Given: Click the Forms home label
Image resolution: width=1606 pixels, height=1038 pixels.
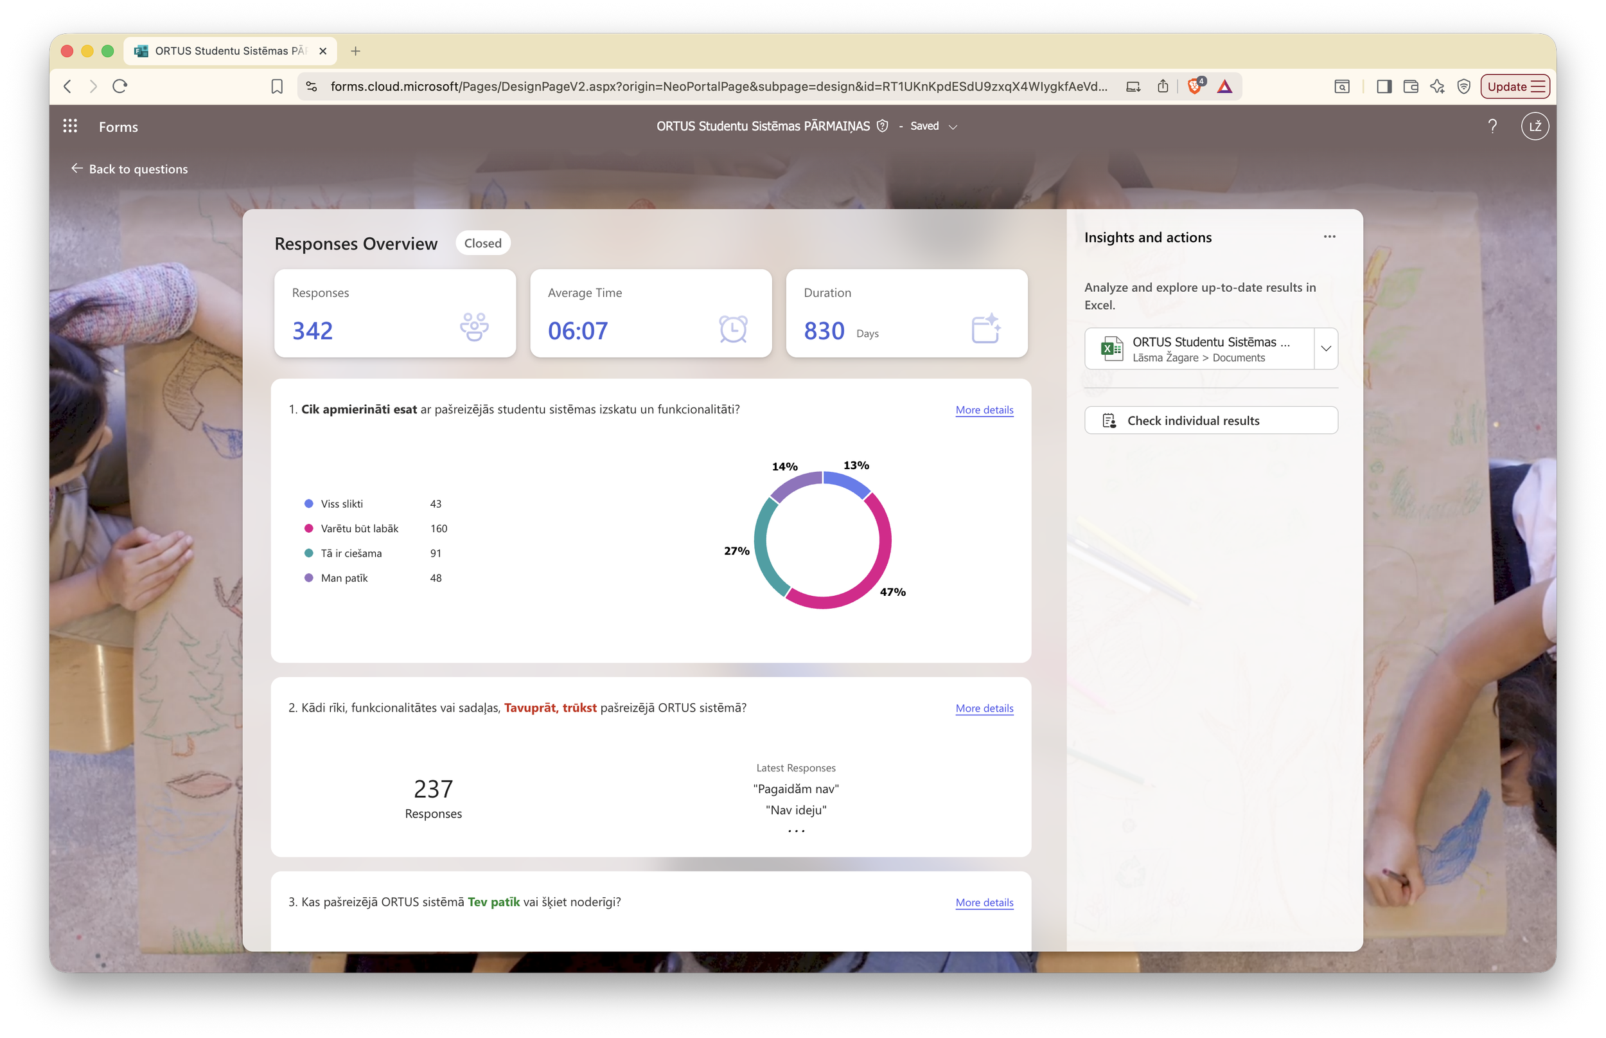Looking at the screenshot, I should pos(118,127).
